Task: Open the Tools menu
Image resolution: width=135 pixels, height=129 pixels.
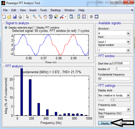Action: 44,10
